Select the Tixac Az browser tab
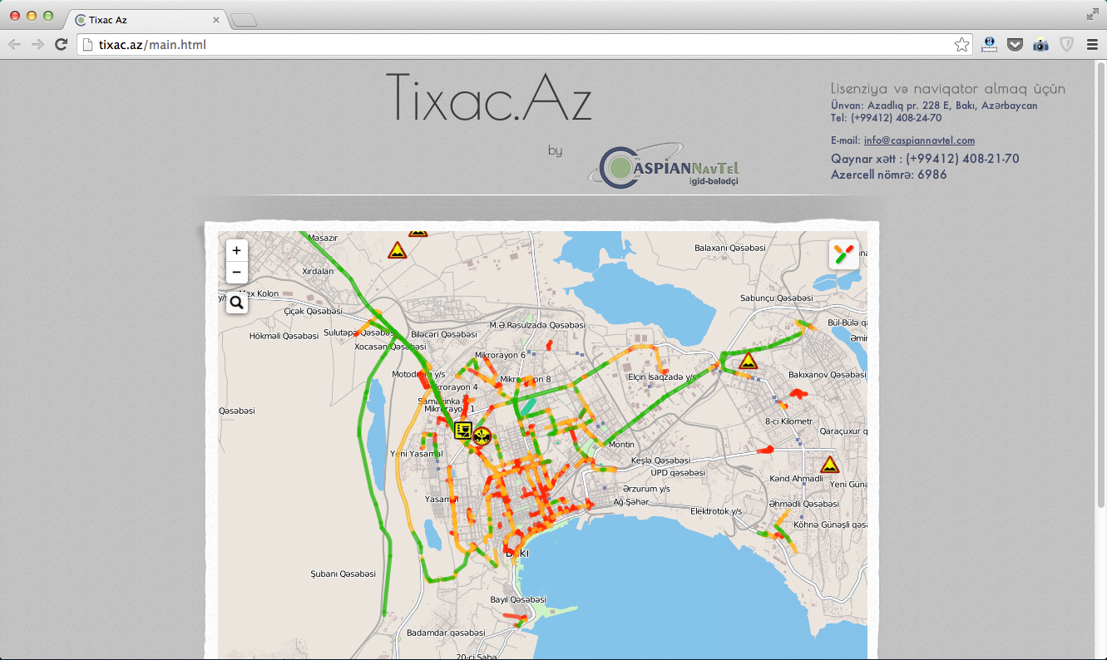1107x660 pixels. pyautogui.click(x=144, y=19)
